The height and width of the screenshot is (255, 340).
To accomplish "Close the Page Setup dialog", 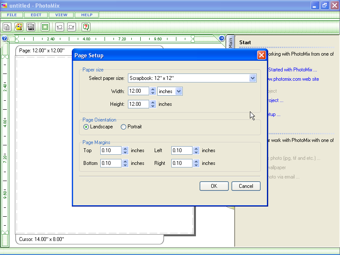I will point(261,55).
